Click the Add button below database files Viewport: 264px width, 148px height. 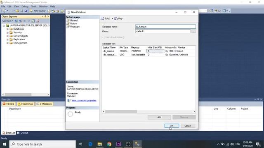(159, 117)
